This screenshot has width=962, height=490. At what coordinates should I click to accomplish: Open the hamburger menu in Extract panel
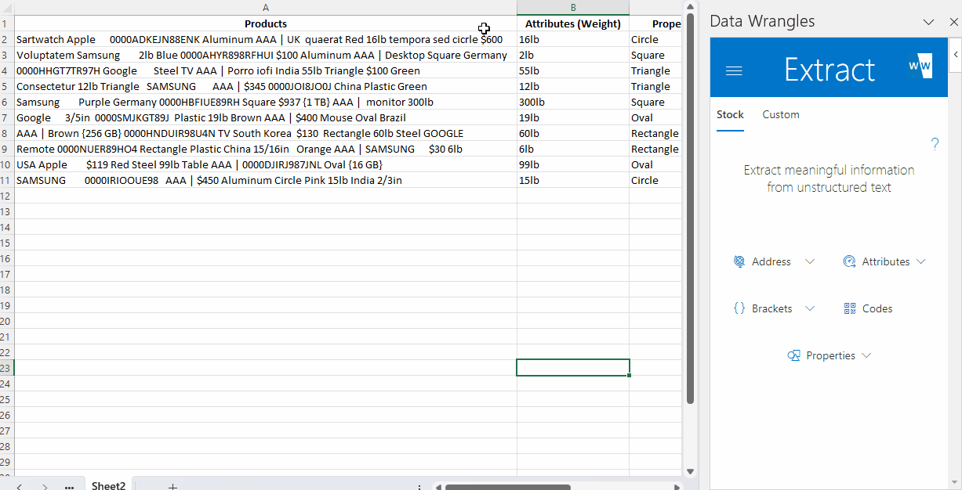[x=734, y=70]
